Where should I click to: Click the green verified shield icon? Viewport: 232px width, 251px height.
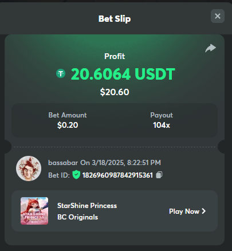76,175
